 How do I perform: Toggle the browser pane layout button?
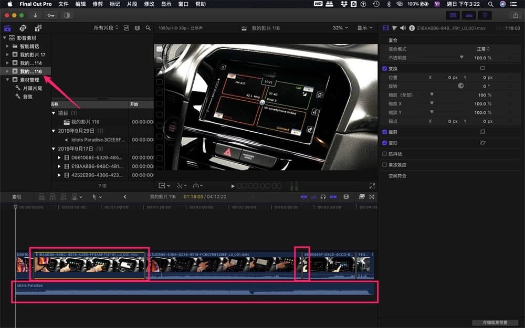pos(453,15)
